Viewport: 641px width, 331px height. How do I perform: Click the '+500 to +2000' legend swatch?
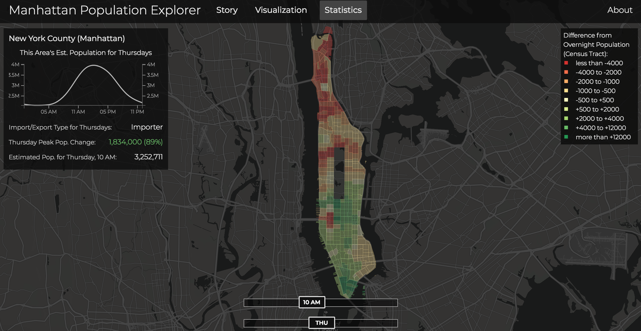[x=566, y=109]
